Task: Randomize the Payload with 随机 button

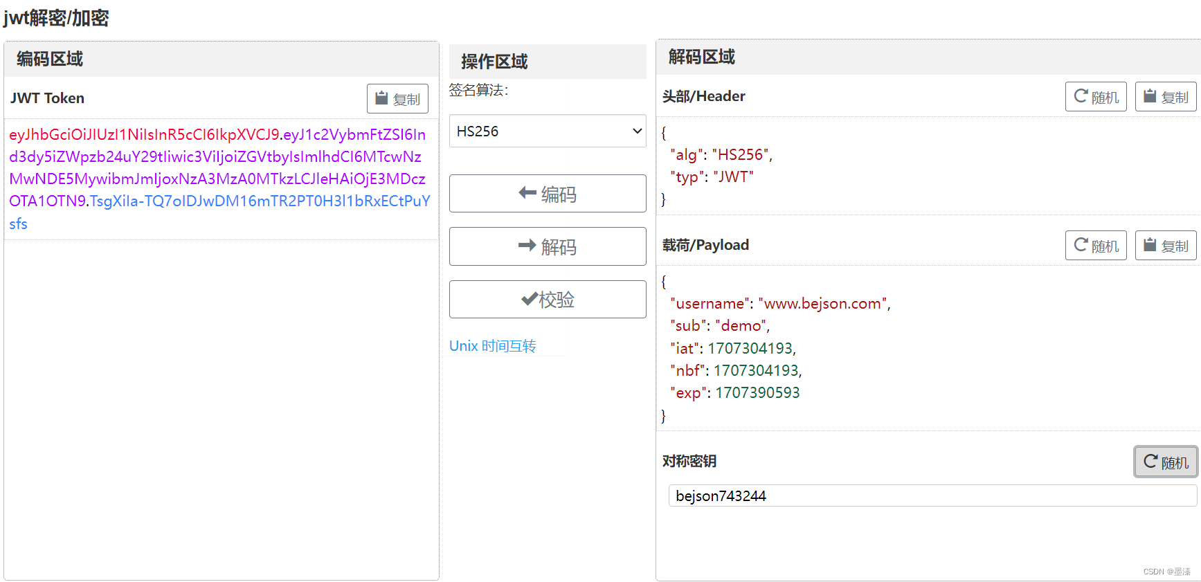Action: 1096,246
